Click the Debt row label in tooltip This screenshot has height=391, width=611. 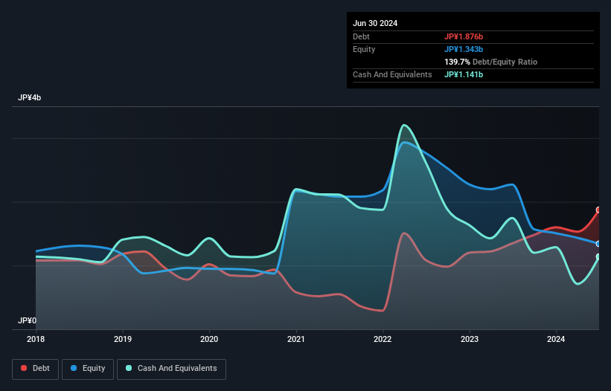click(361, 36)
